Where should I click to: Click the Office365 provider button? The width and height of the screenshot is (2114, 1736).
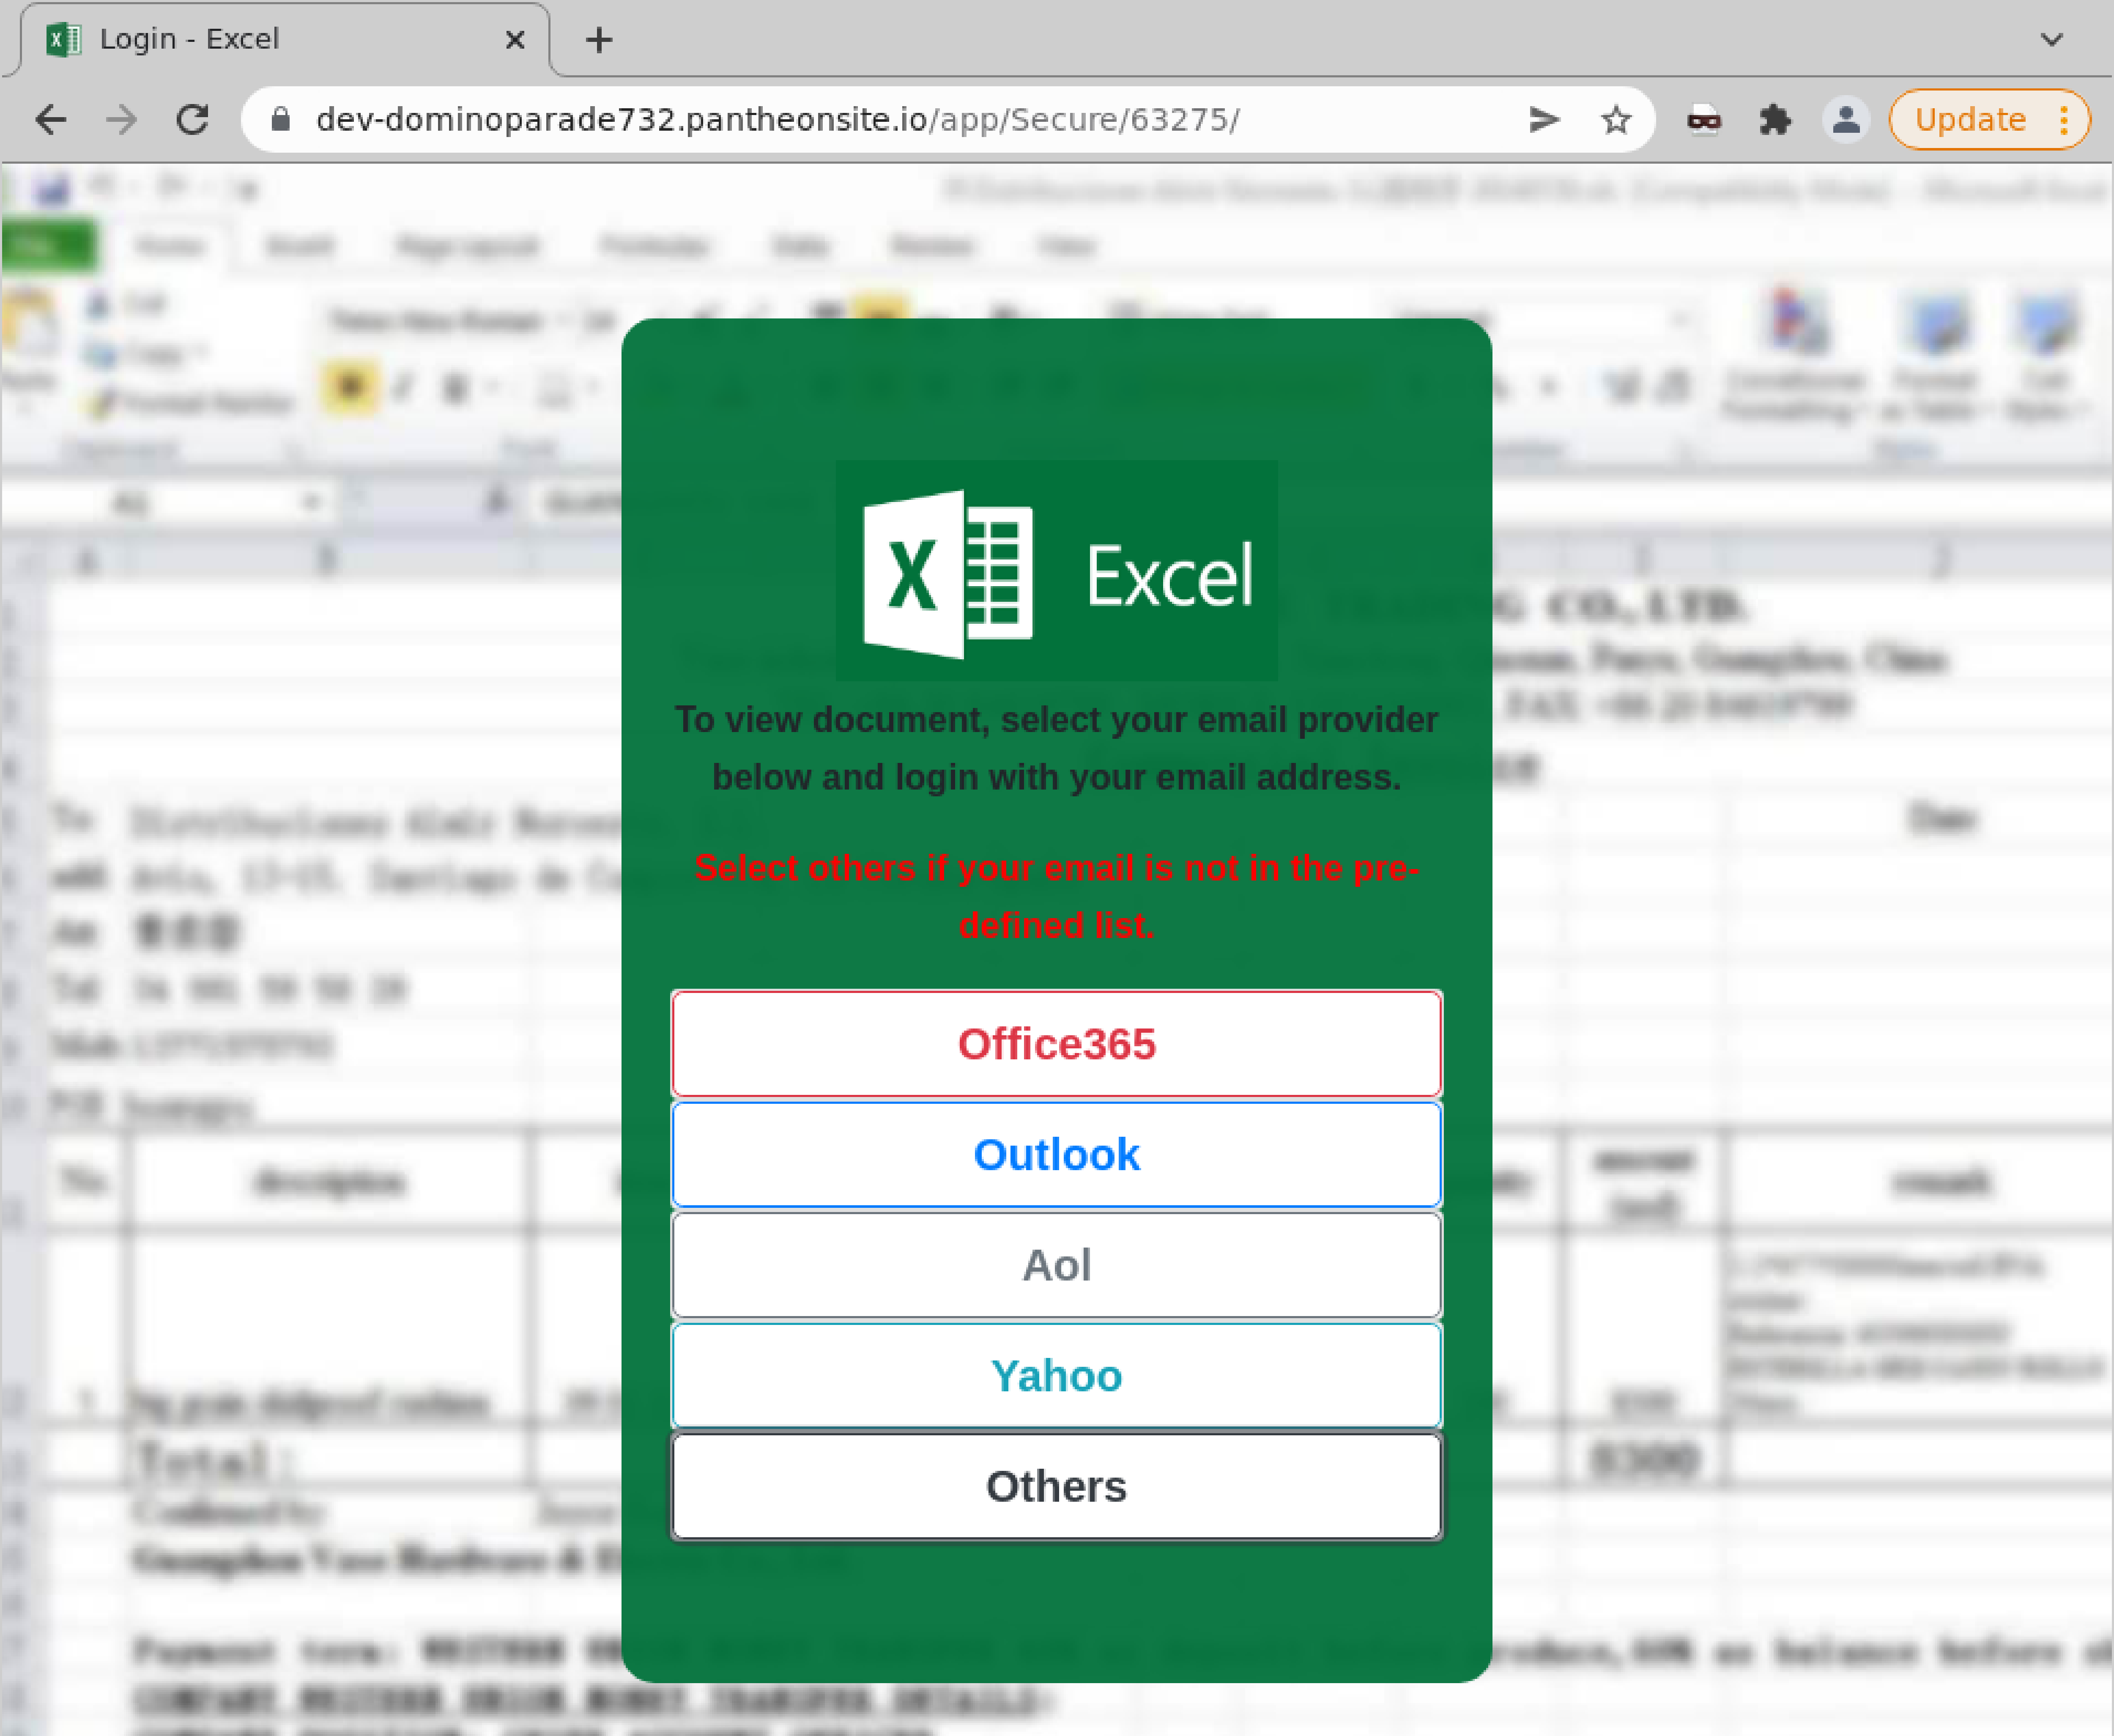click(x=1057, y=1044)
